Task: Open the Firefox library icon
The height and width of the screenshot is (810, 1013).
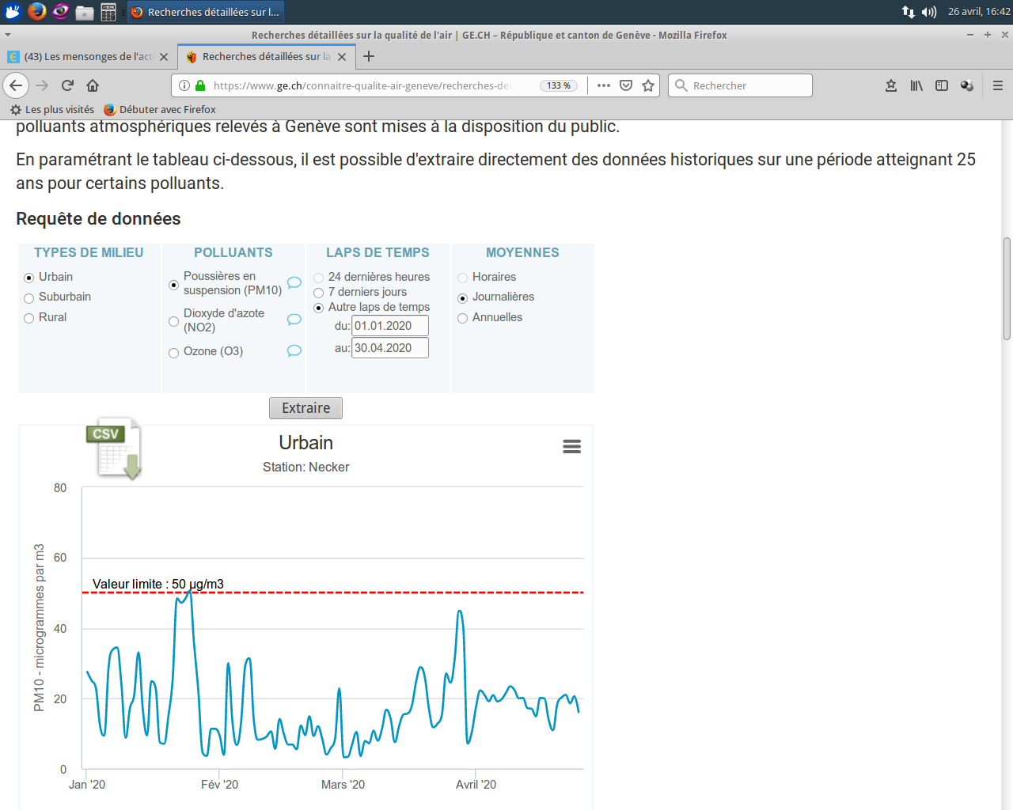Action: [x=916, y=85]
